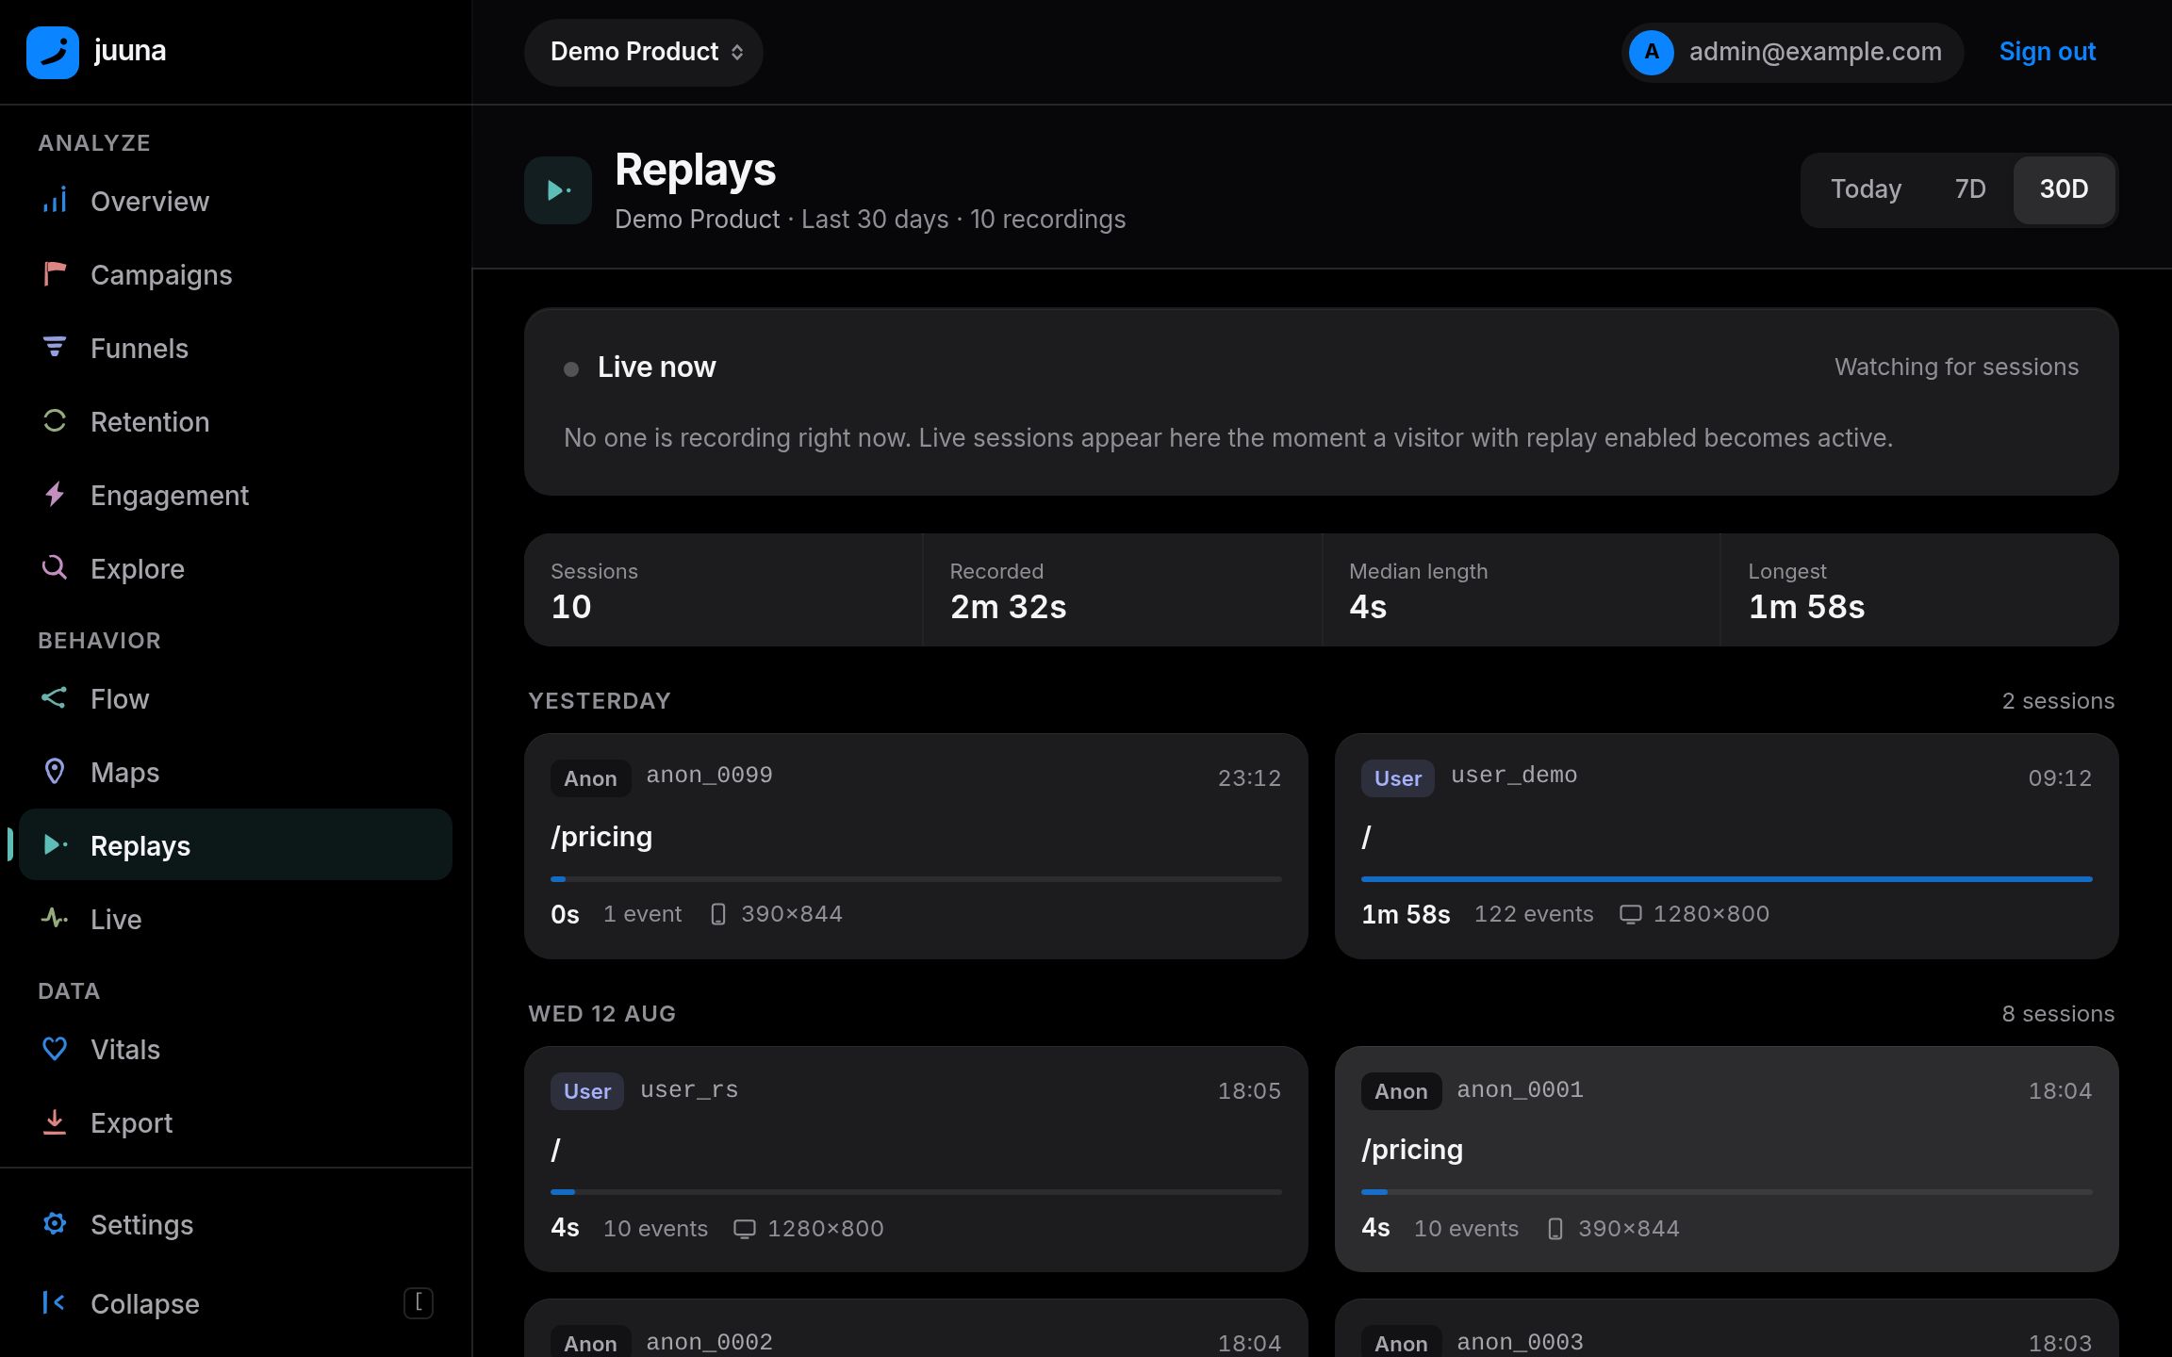Open Campaigns menu item
Screen dimensions: 2172x1357
pos(236,274)
